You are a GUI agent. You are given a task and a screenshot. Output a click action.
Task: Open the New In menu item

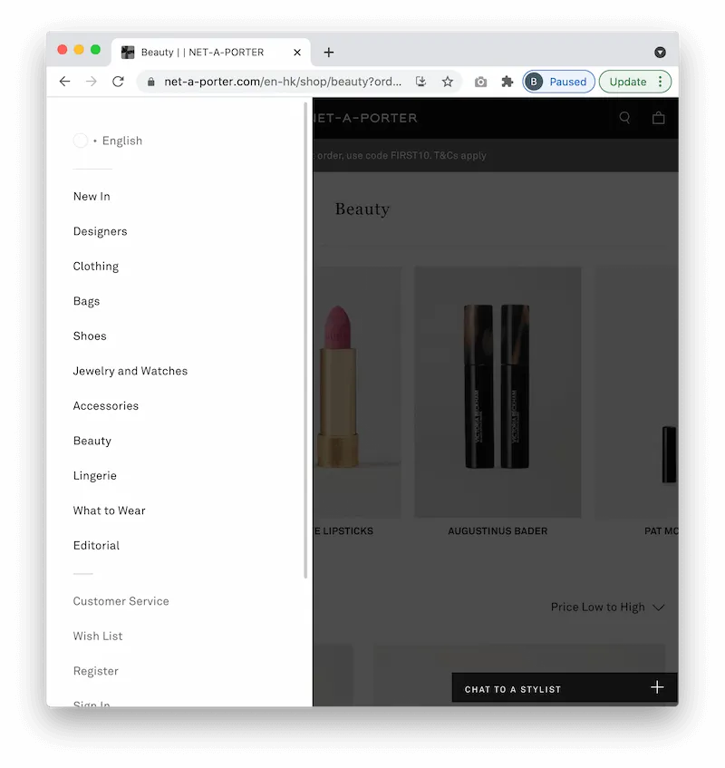click(92, 197)
